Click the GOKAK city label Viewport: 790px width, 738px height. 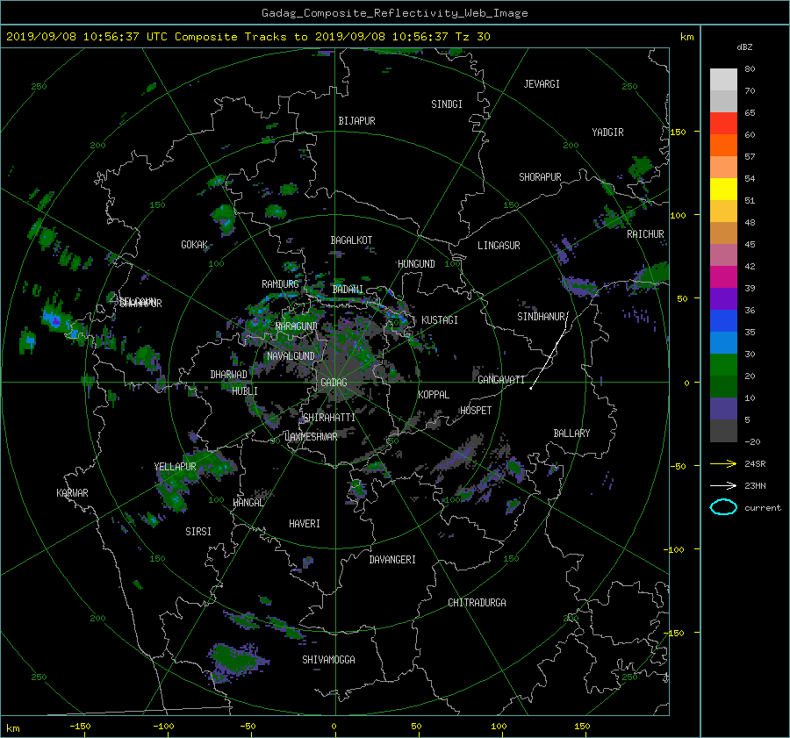[194, 245]
